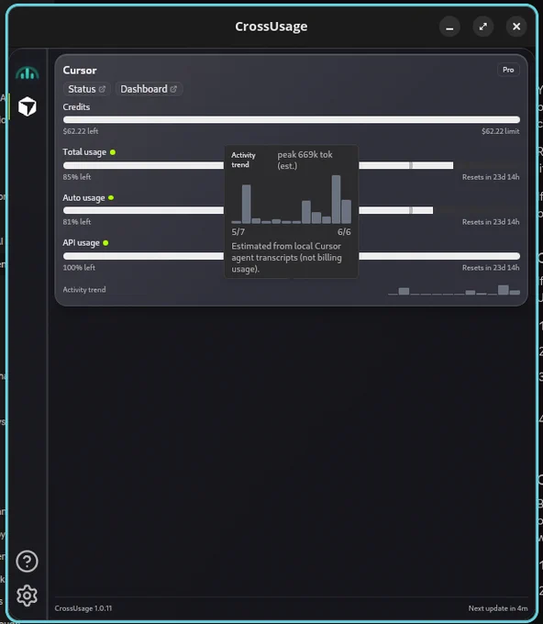
Task: Click 'Resets in 23d 14h' under Total usage
Action: coord(491,177)
